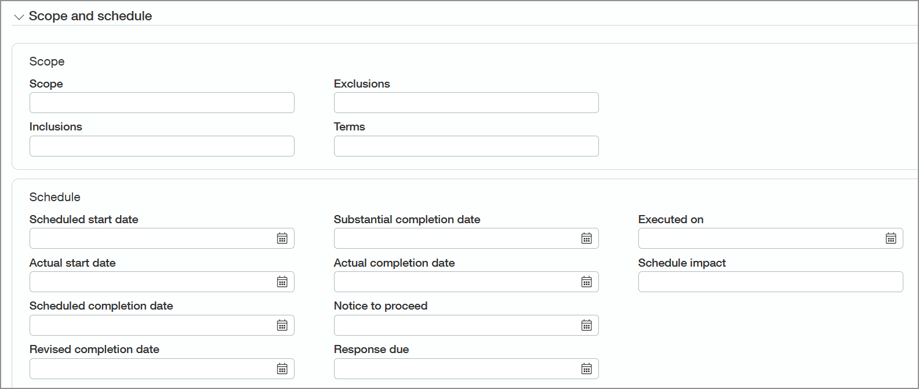Select the Inclusions input box
Screen dimensions: 919x389
point(145,146)
